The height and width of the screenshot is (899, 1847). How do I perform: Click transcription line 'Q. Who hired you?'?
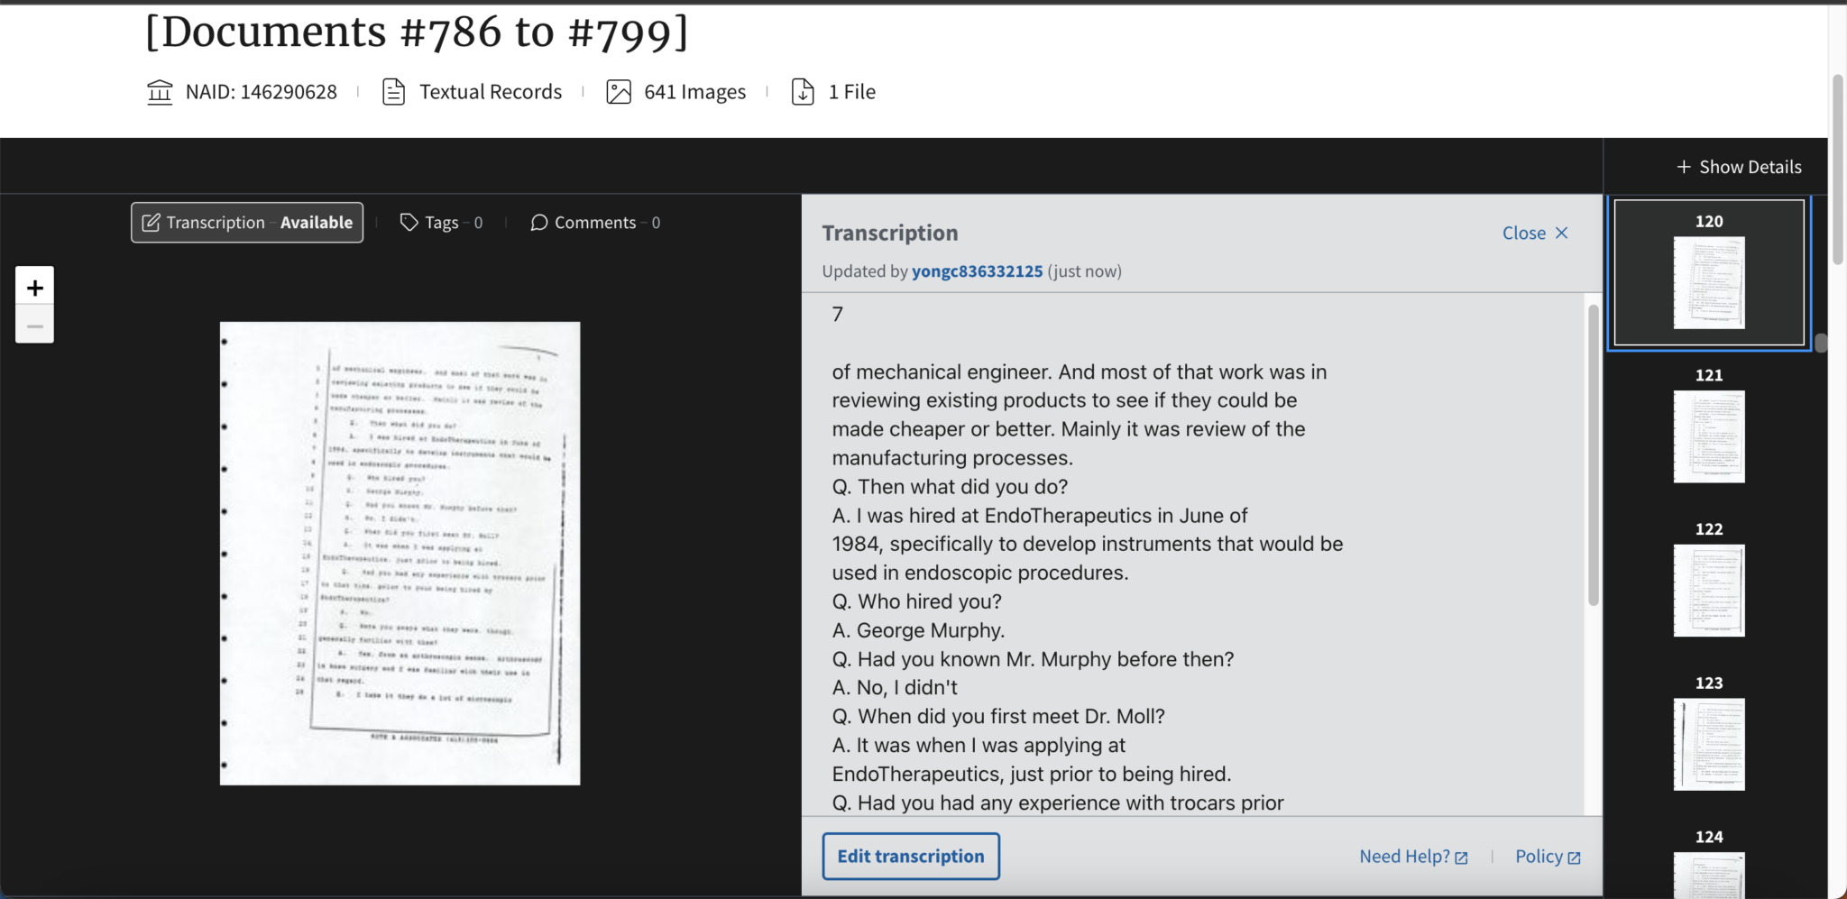coord(916,601)
